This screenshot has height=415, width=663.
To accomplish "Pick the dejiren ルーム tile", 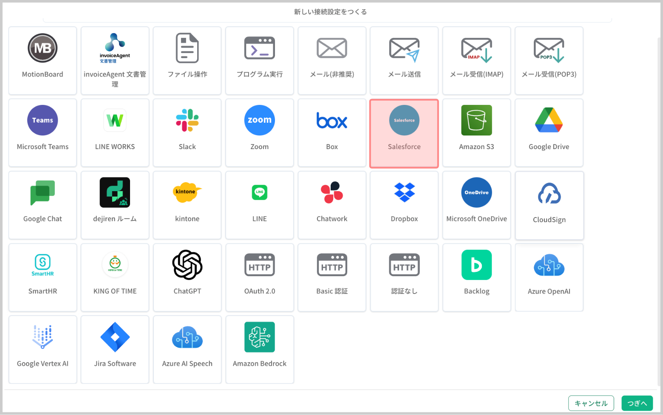I will [x=115, y=205].
